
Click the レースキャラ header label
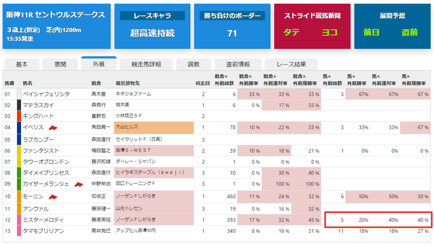pos(153,16)
